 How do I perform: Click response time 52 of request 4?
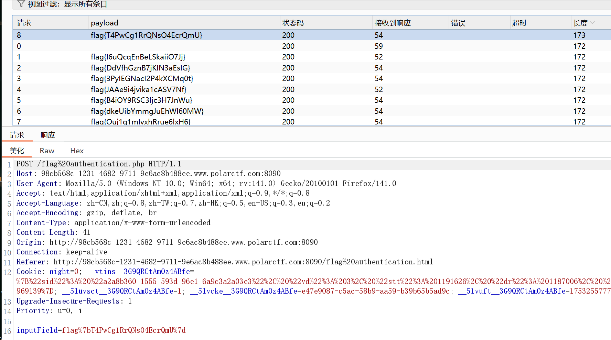(x=379, y=89)
